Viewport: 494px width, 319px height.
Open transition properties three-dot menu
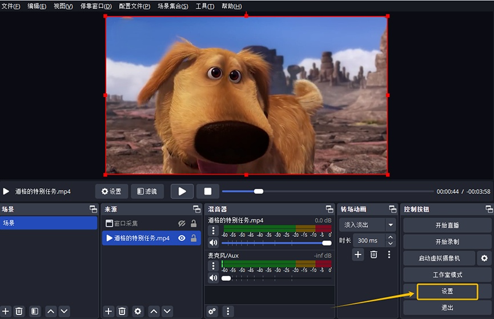[x=389, y=255]
